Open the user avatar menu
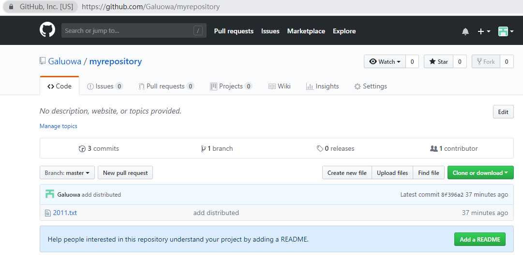523x259 pixels. [x=506, y=31]
